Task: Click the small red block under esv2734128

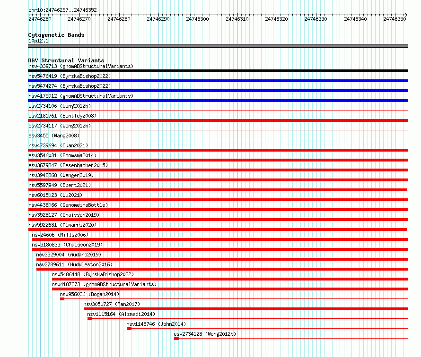Action: click(x=176, y=339)
